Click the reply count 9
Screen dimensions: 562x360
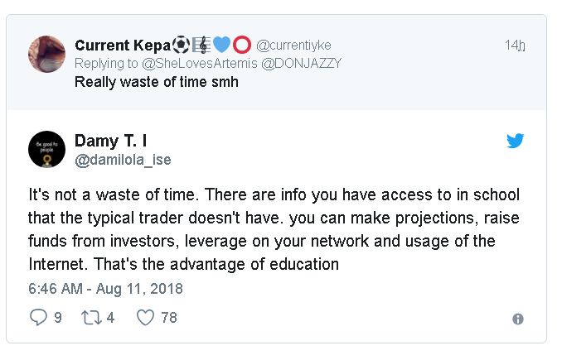click(x=58, y=318)
